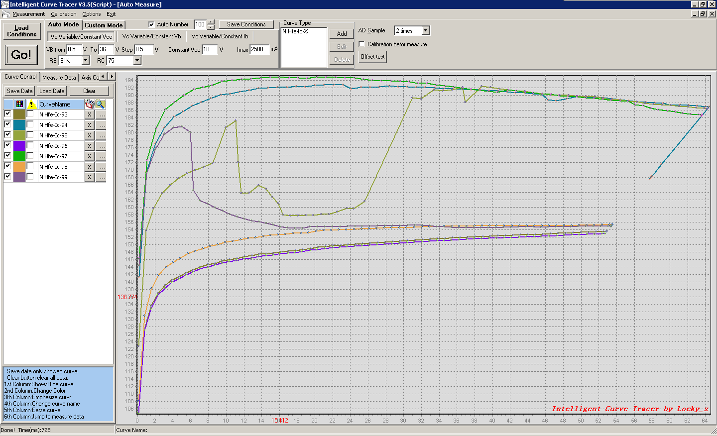Jump to measure data for N Hfe-Ic-97

pos(101,156)
